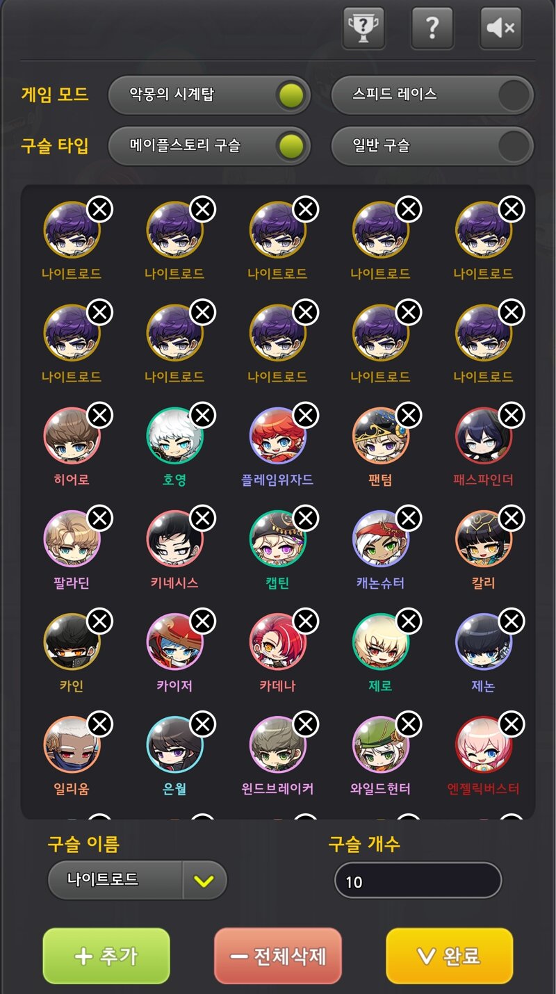This screenshot has height=994, width=556.
Task: Open the question mark help icon
Action: tap(432, 28)
